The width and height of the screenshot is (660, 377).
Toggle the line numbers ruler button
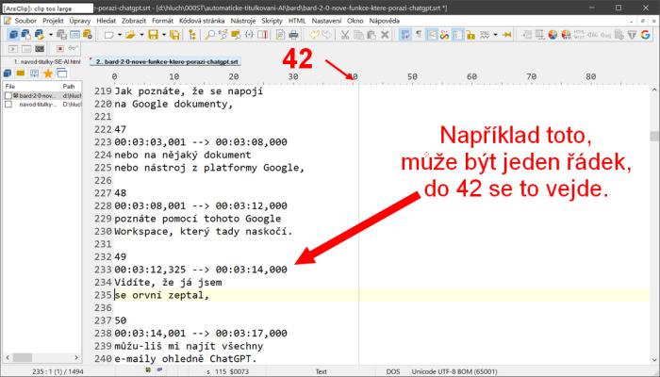[x=432, y=35]
